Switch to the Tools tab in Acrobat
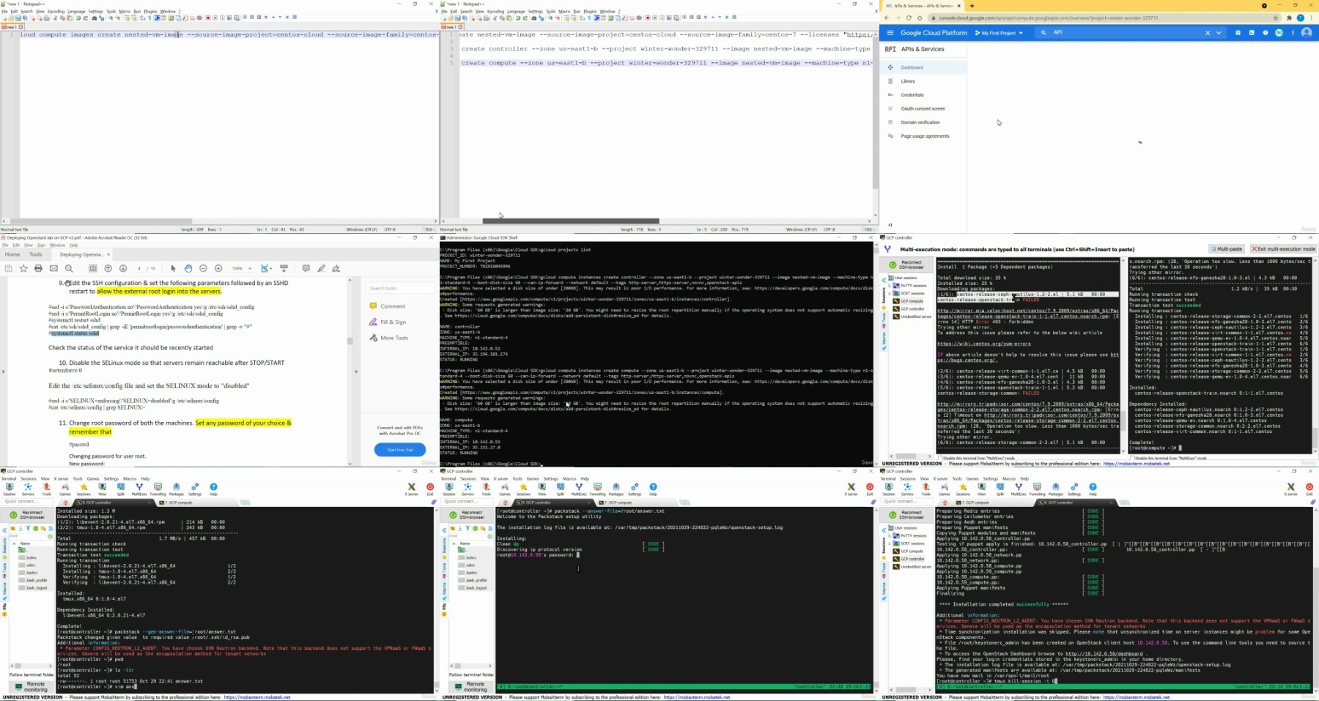This screenshot has height=701, width=1319. point(35,254)
